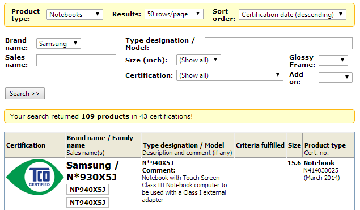Focus the Sales name text field
The width and height of the screenshot is (360, 210).
(76, 60)
